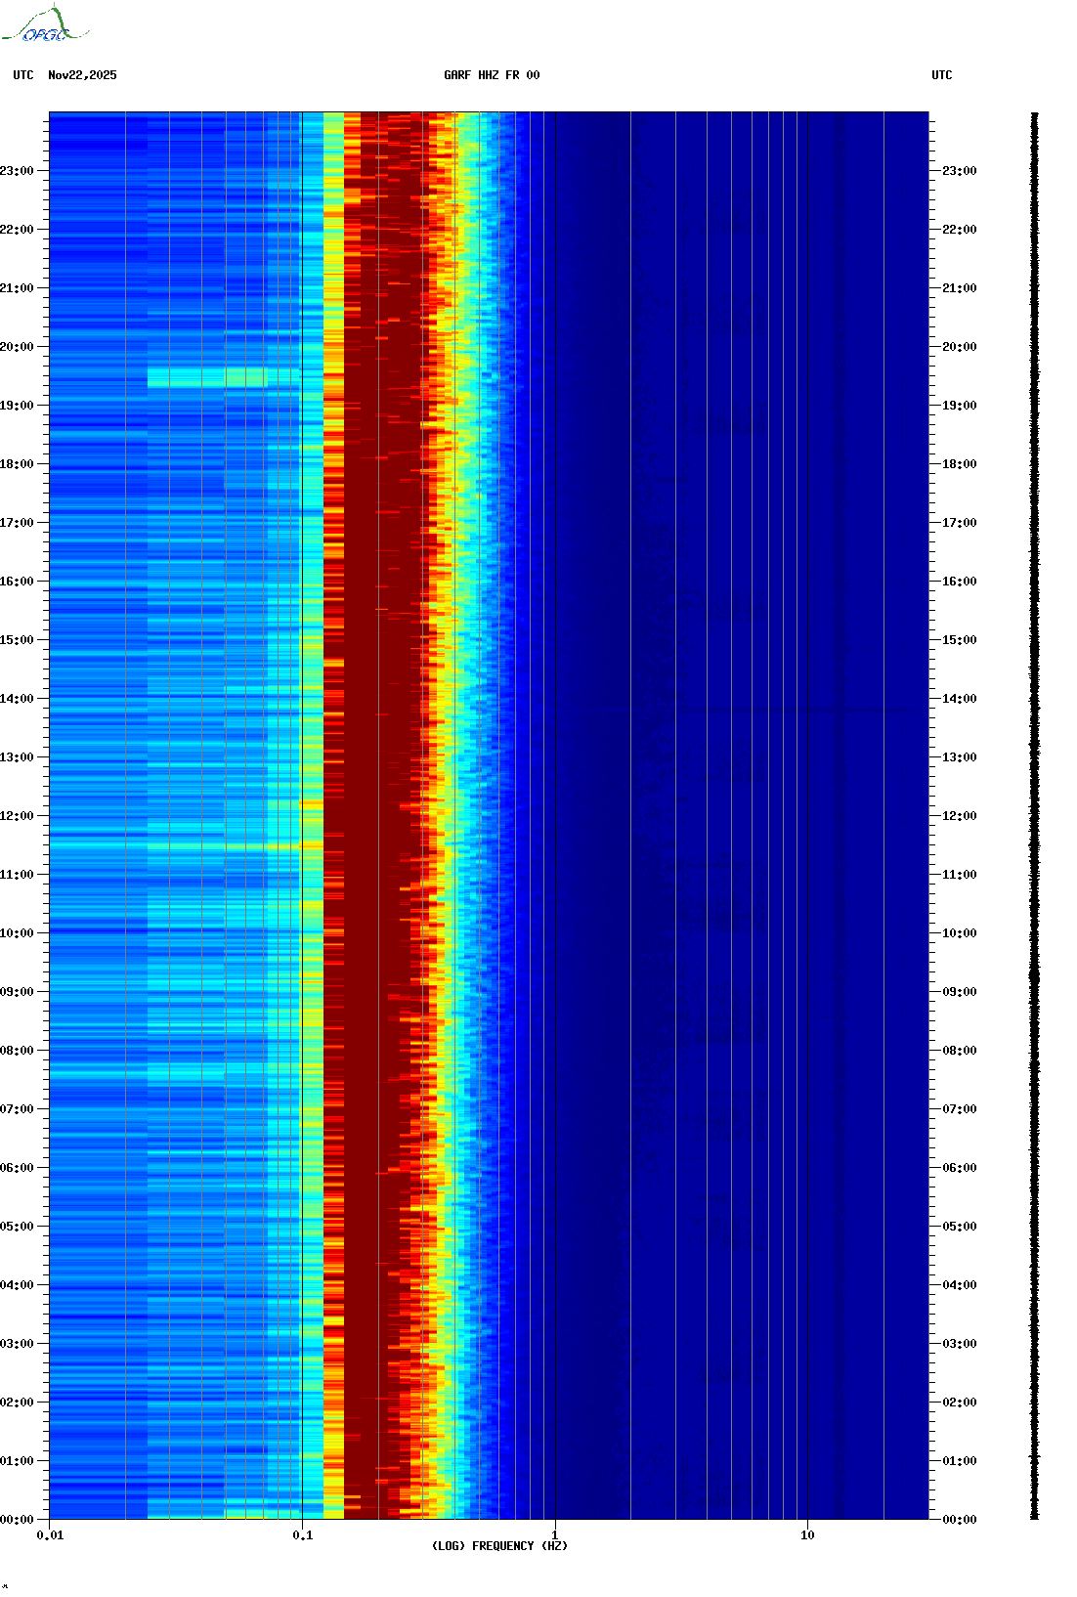Viewport: 1077px width, 1597px height.
Task: Click the UTC label beside the date
Action: point(23,75)
